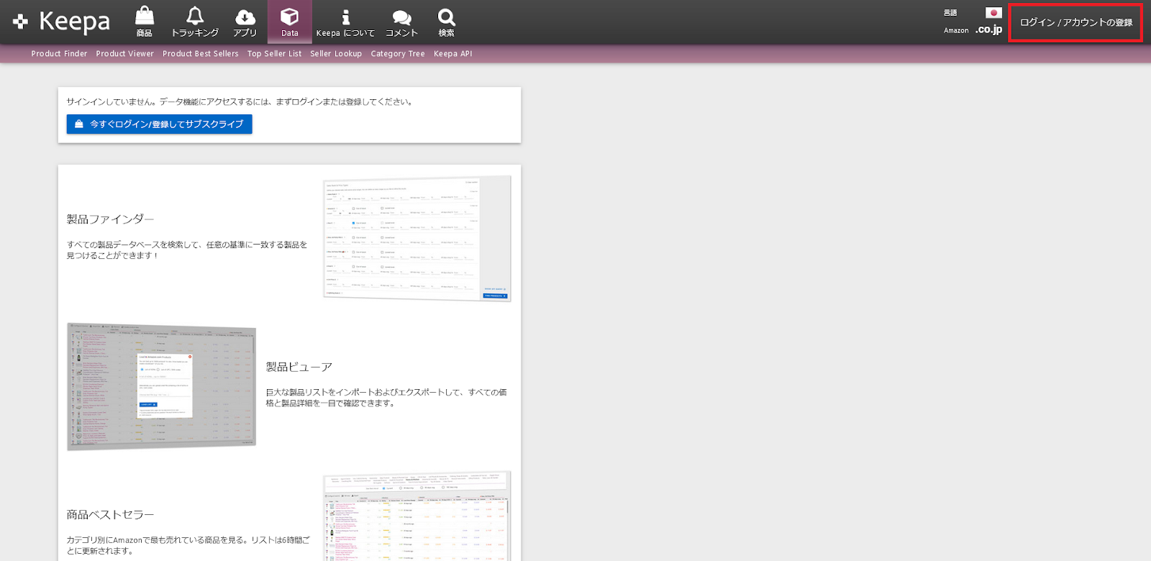Choose the Japan flag Amazon locale

click(993, 13)
